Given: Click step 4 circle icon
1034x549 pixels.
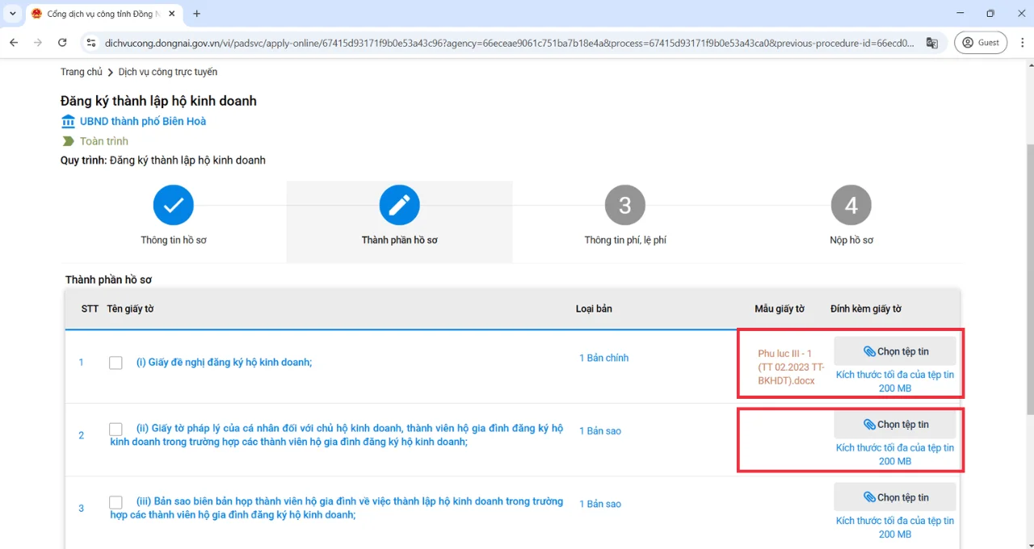Looking at the screenshot, I should [x=851, y=205].
